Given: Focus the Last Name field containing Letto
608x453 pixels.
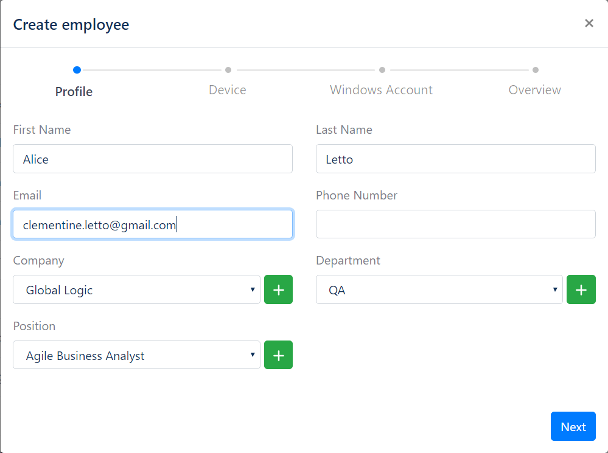Looking at the screenshot, I should (x=456, y=159).
